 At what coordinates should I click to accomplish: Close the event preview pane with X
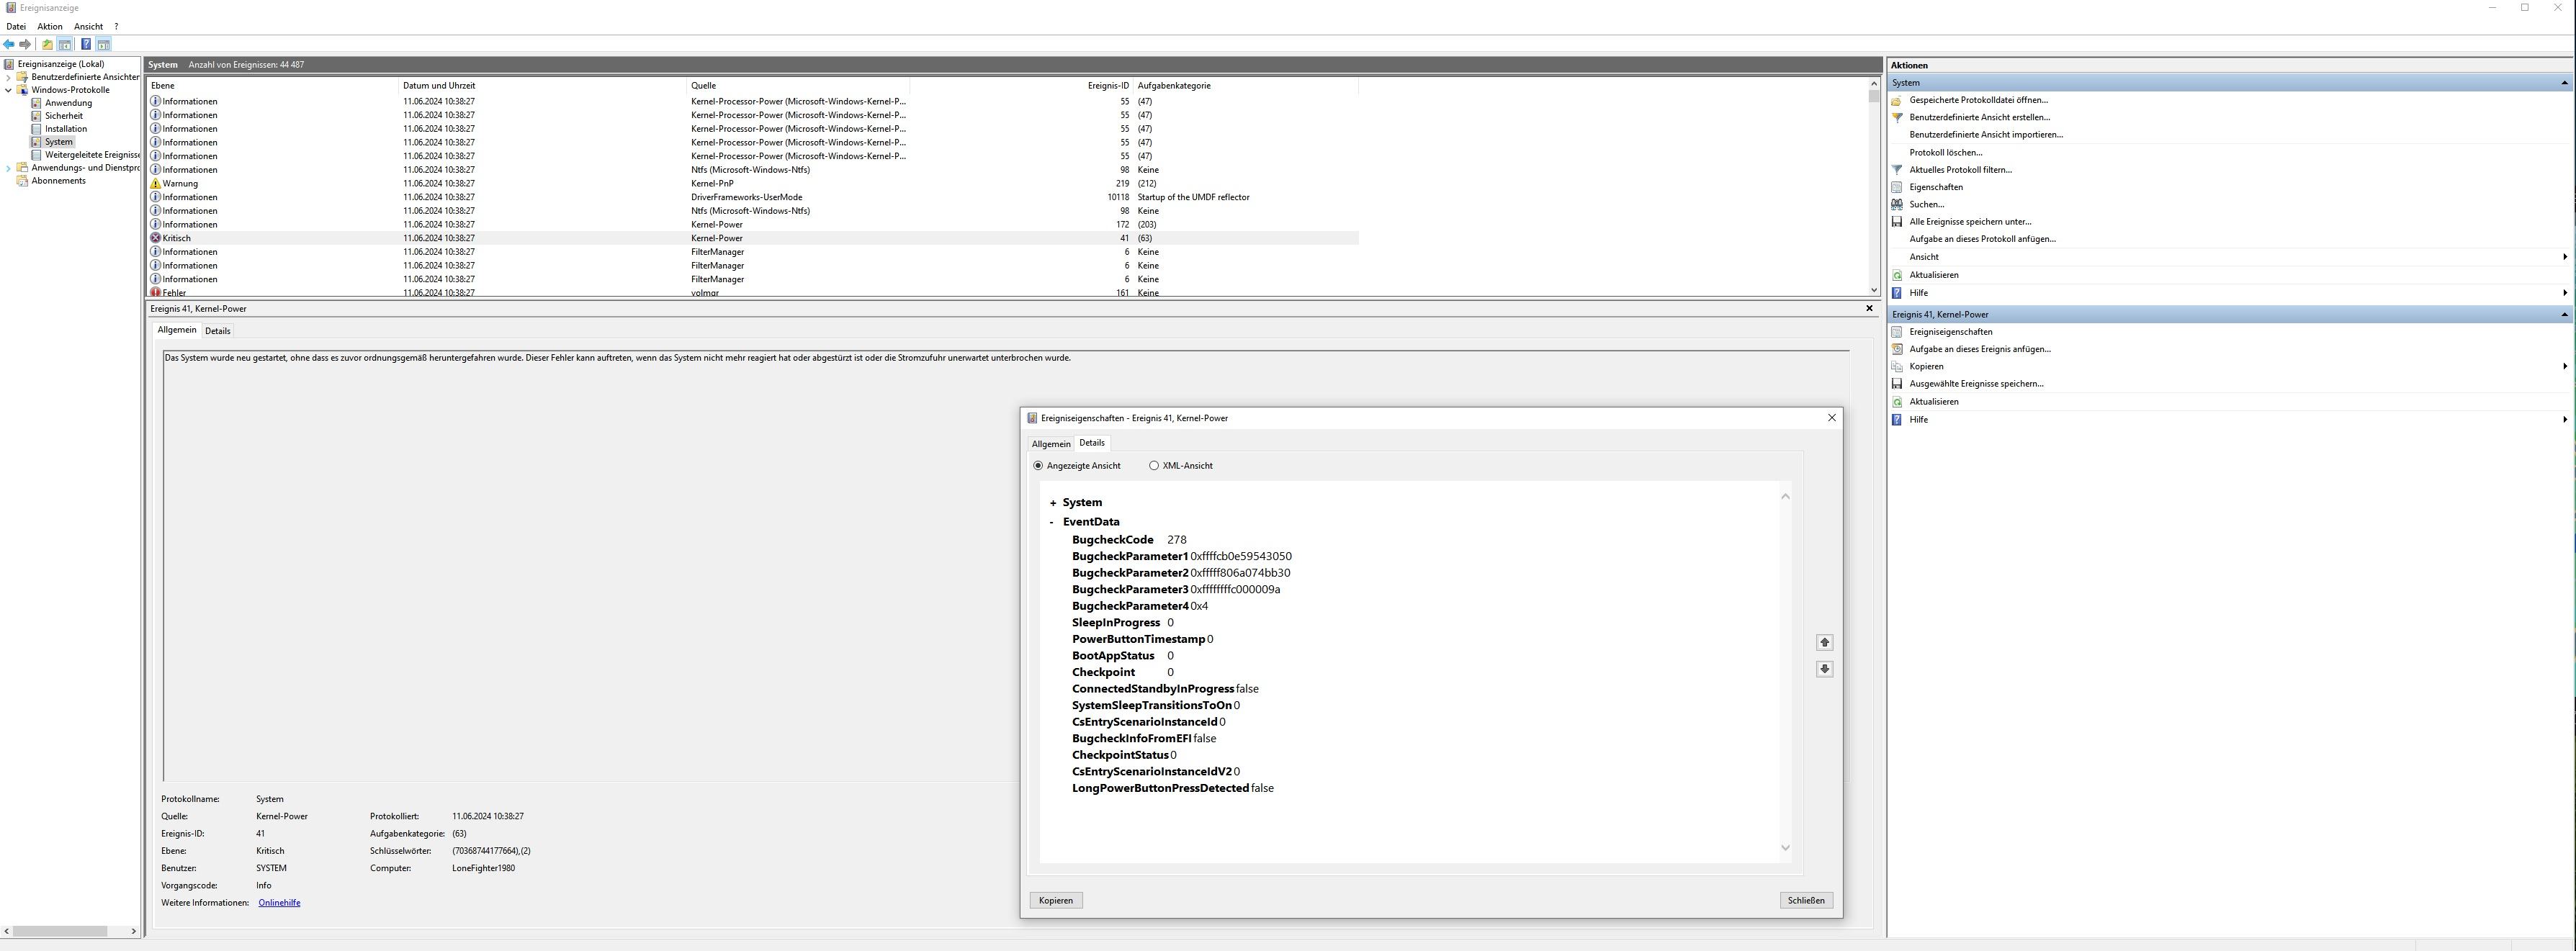tap(1869, 309)
